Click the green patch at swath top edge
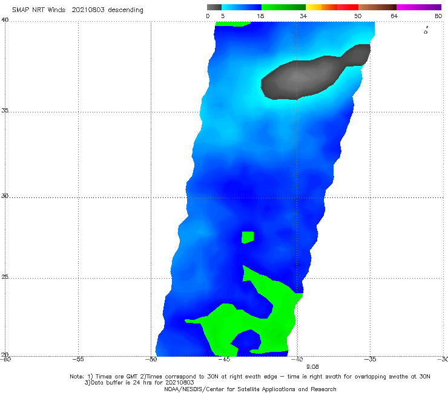Viewport: 448px width, 393px height. coord(232,24)
